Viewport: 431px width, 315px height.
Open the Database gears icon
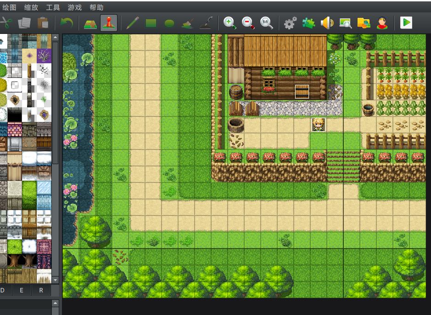tap(290, 23)
